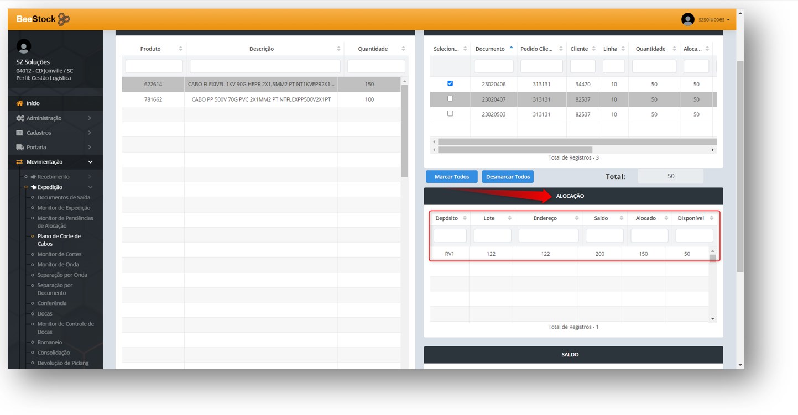
Task: Go to Separação por Onda
Action: click(x=62, y=275)
